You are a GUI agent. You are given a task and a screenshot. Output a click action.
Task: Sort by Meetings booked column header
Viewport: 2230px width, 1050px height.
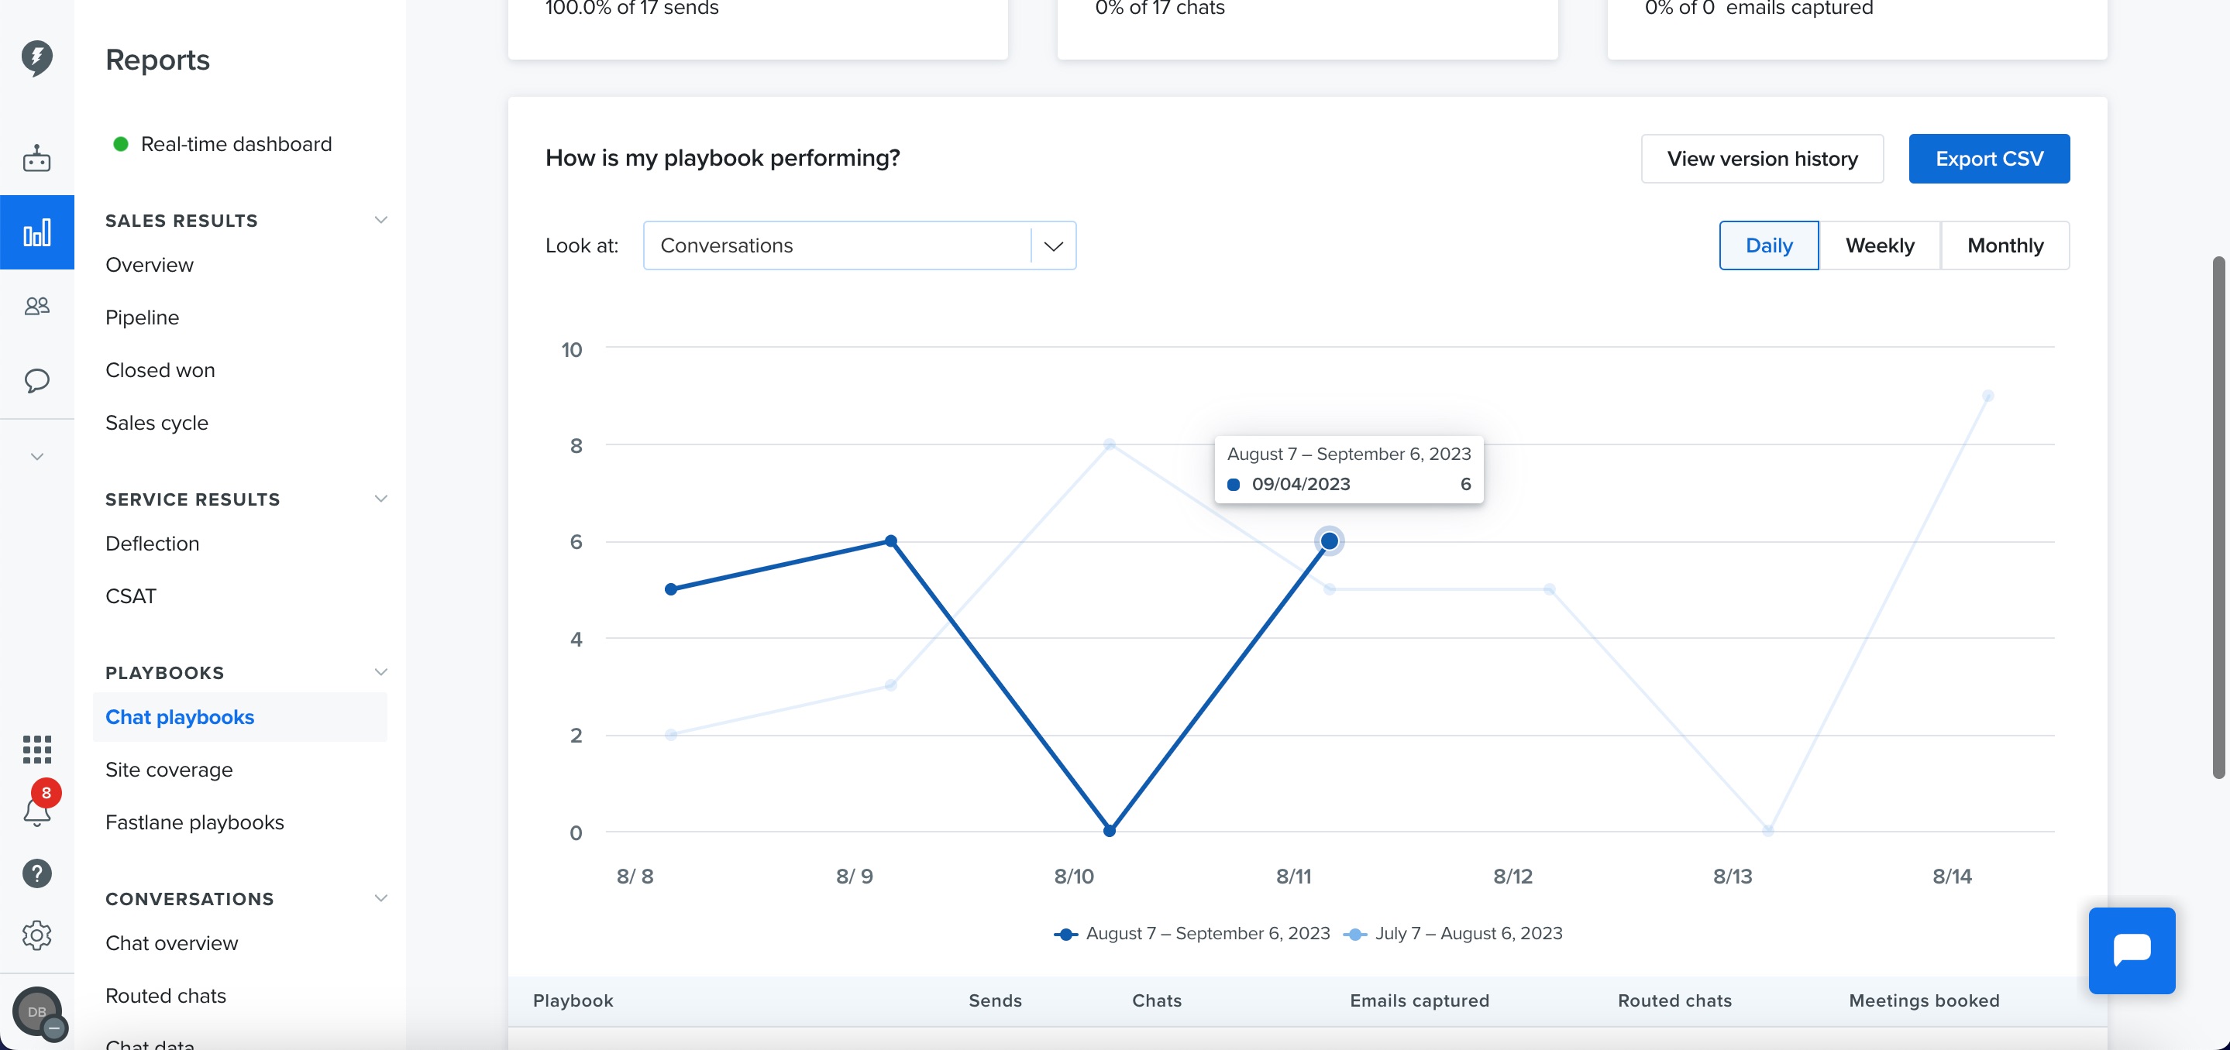(x=1923, y=1000)
